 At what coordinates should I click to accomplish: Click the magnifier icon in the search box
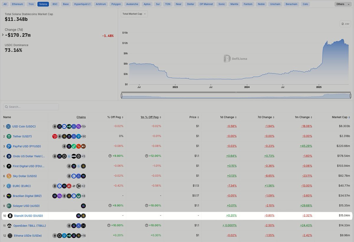click(6, 107)
